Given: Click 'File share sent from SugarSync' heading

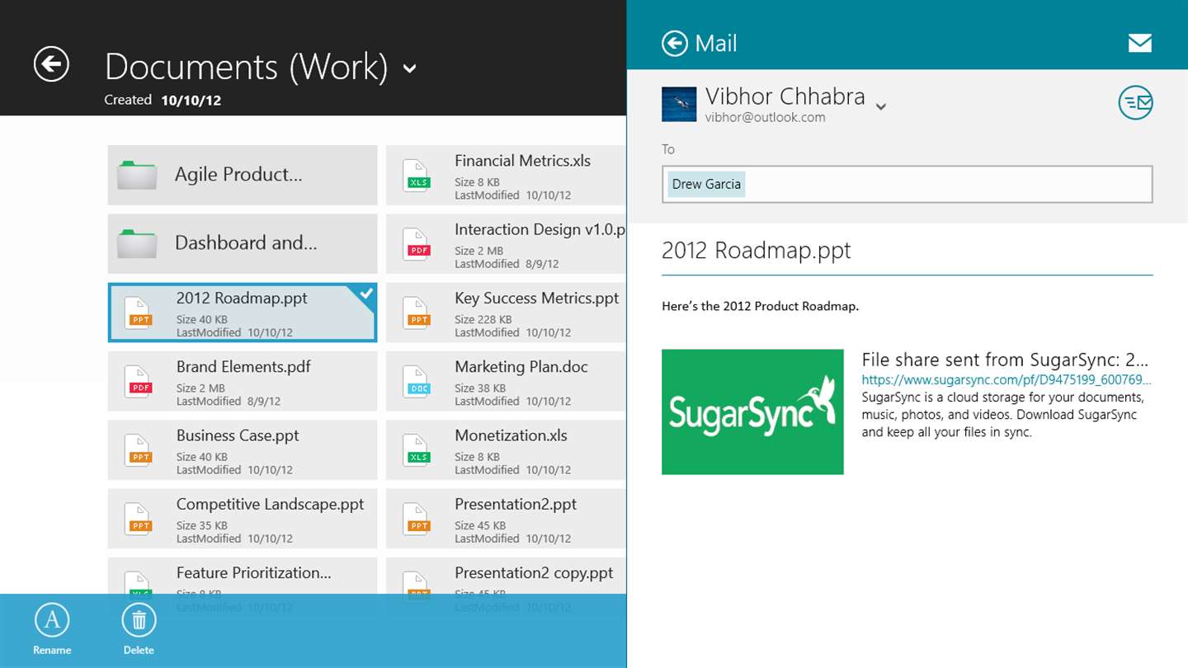Looking at the screenshot, I should pos(1005,360).
